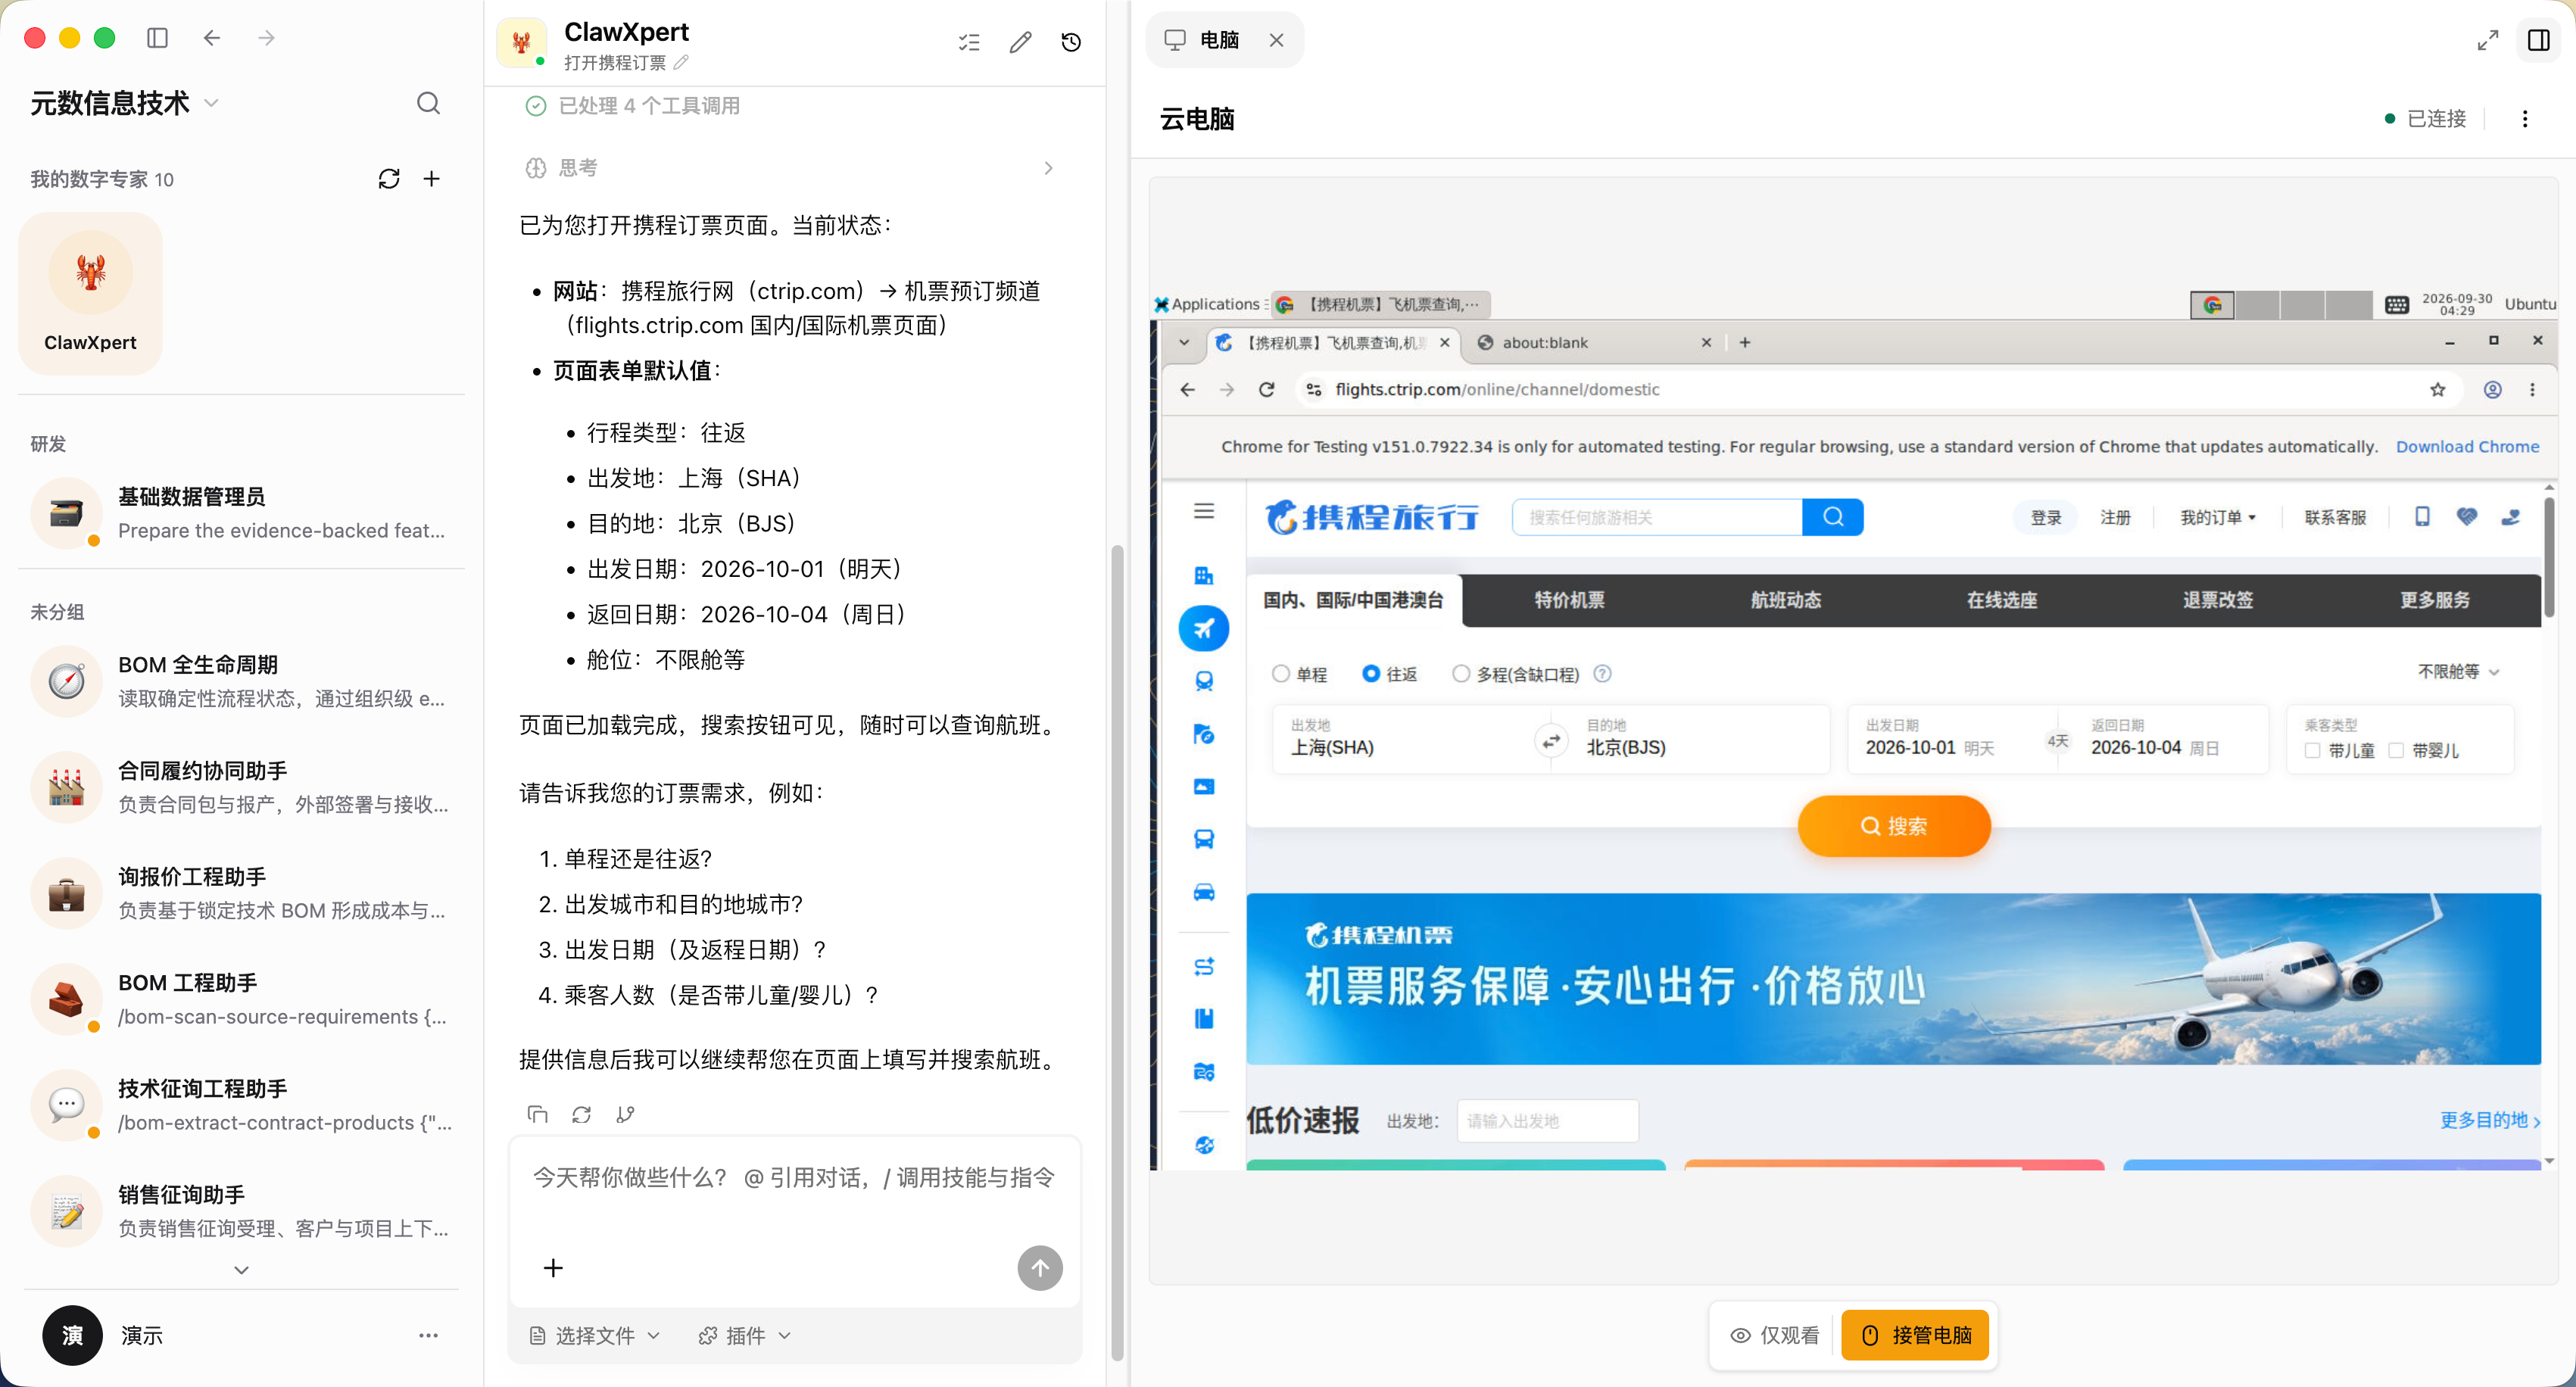Open conversation history clock icon
Viewport: 2576px width, 1387px height.
click(x=1071, y=42)
